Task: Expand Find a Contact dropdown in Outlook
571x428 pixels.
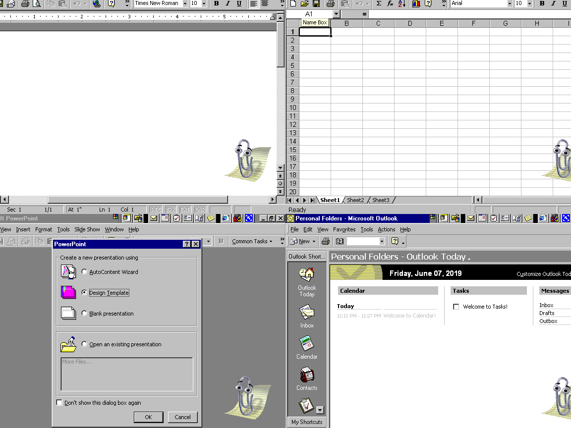Action: [382, 241]
